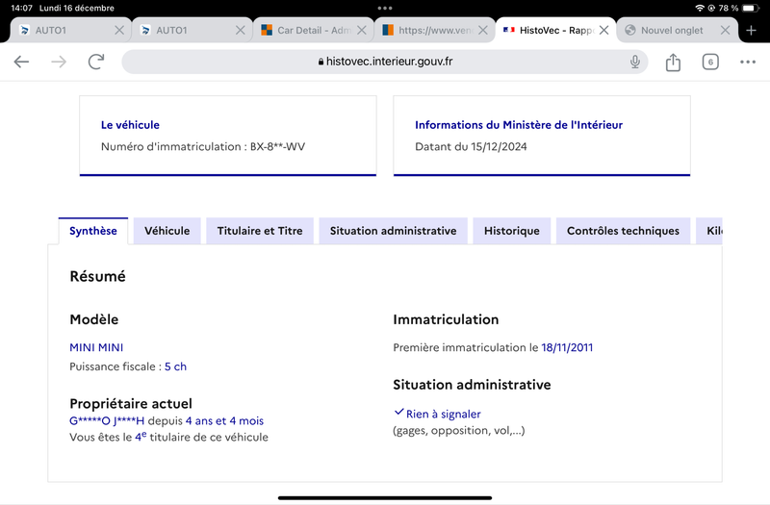770x505 pixels.
Task: Reload the HistoVec page
Action: click(96, 62)
